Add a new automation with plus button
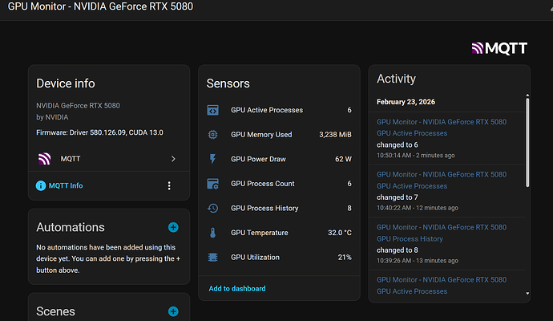 (x=173, y=228)
